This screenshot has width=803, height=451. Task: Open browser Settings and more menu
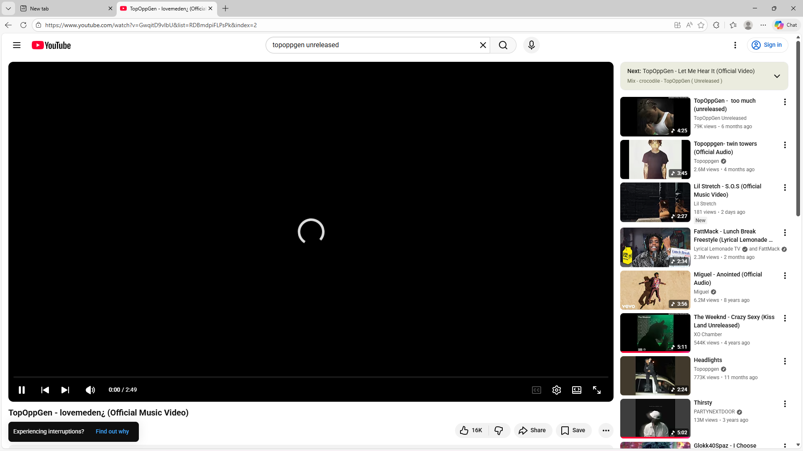click(x=763, y=25)
